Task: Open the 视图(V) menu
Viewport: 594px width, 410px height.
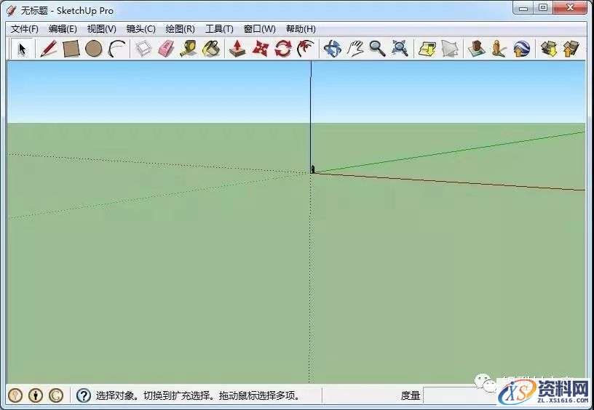Action: (101, 29)
